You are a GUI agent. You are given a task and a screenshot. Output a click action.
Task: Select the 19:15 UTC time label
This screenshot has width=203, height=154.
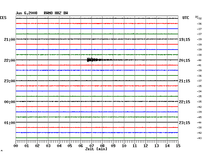pyautogui.click(x=185, y=40)
